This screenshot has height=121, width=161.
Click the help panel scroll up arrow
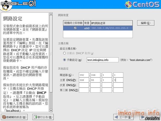click(51, 14)
